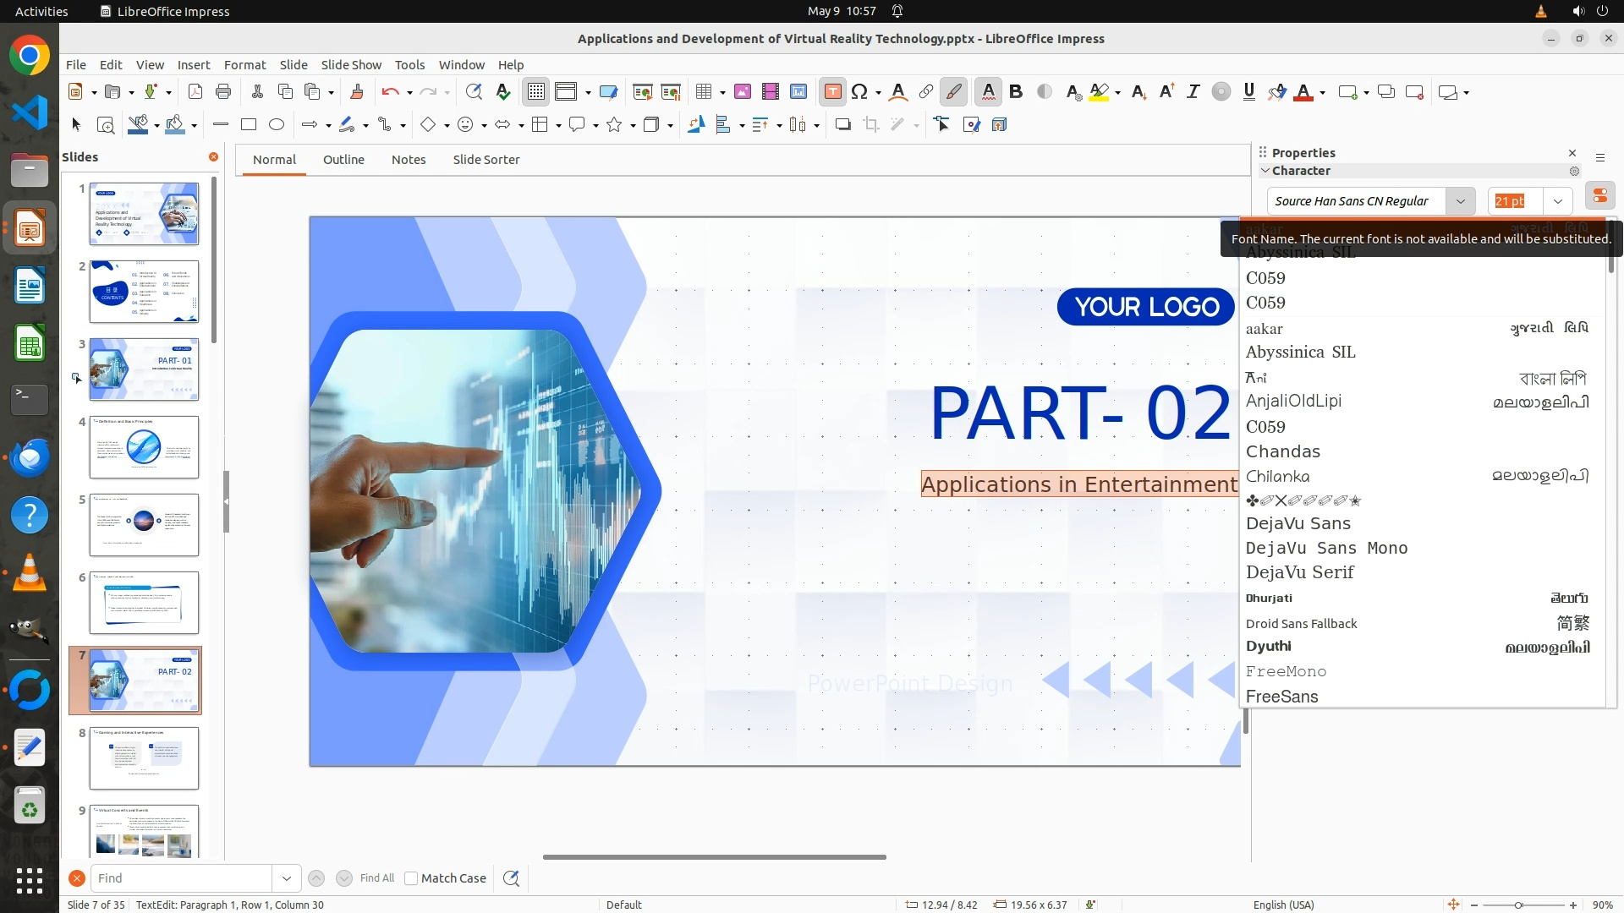Click the Insert Hyperlink chain icon
This screenshot has width=1624, height=913.
pos(926,92)
